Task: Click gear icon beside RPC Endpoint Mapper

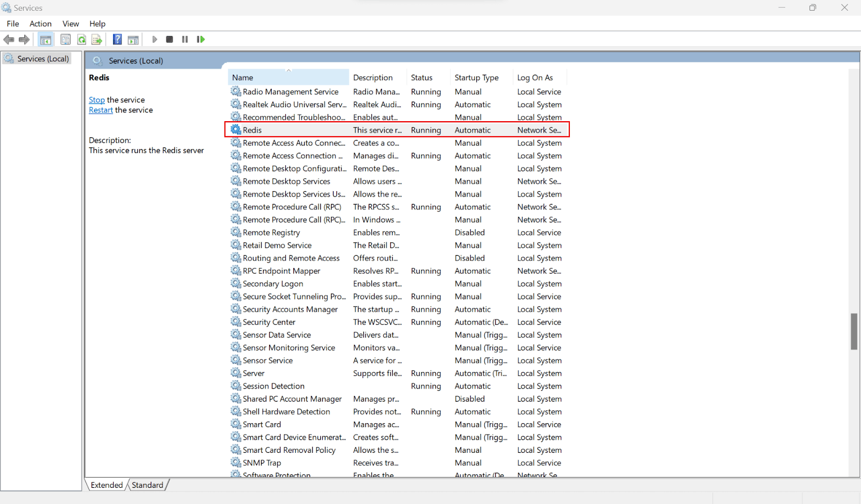Action: pos(236,271)
